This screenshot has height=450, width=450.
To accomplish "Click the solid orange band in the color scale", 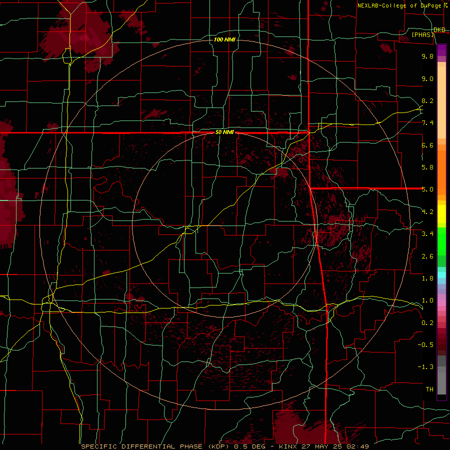I will tap(441, 172).
